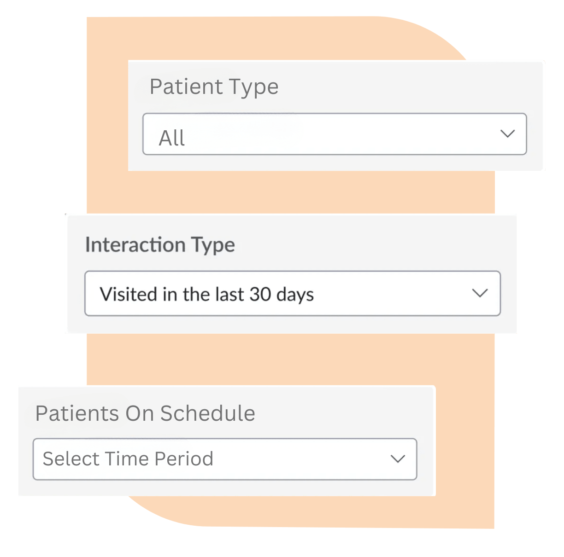Open the Patients On Schedule time period dropdown
The width and height of the screenshot is (564, 557).
pos(225,458)
